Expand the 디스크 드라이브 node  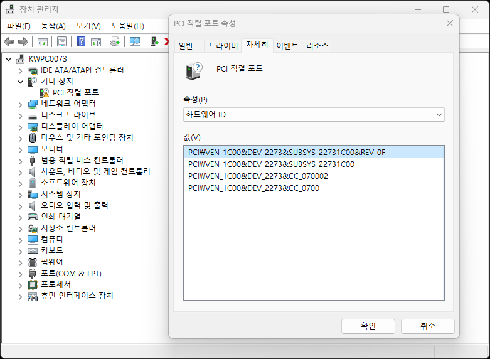click(20, 115)
